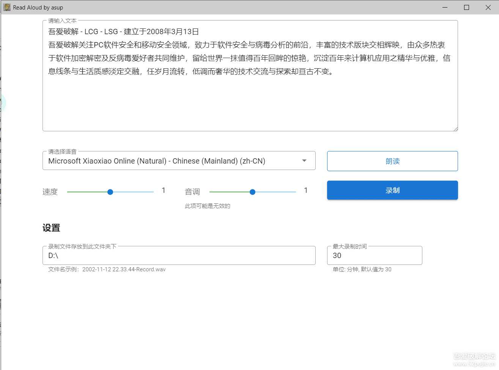The image size is (499, 370).
Task: Click the green part of pitch slider track
Action: pos(230,192)
